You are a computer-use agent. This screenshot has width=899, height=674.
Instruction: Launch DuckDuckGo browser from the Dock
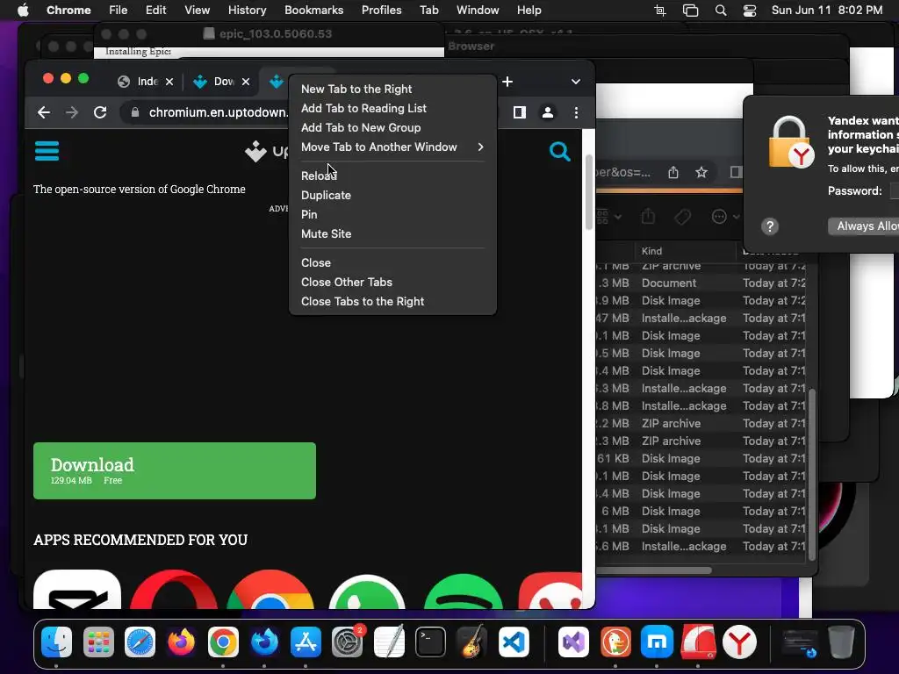(x=615, y=642)
